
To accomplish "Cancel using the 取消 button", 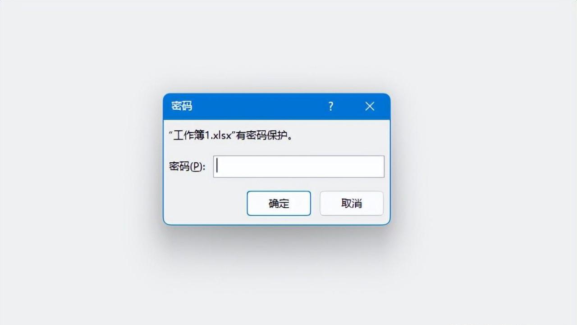I will click(x=352, y=203).
